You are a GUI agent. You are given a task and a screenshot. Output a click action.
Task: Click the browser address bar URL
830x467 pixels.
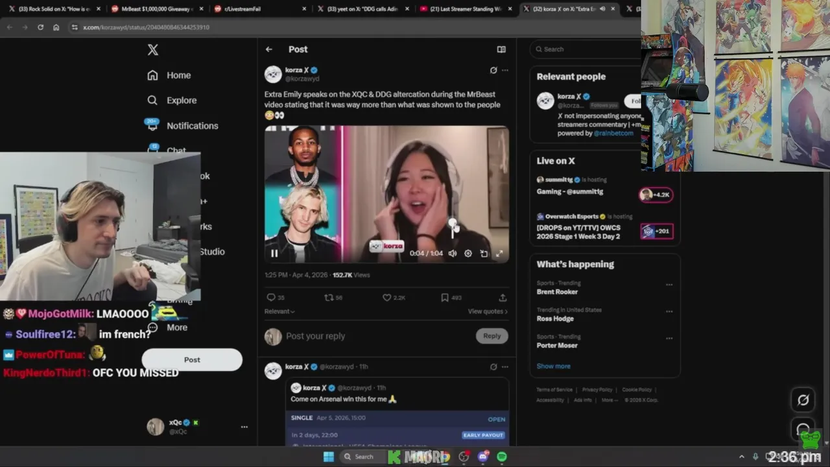point(146,27)
